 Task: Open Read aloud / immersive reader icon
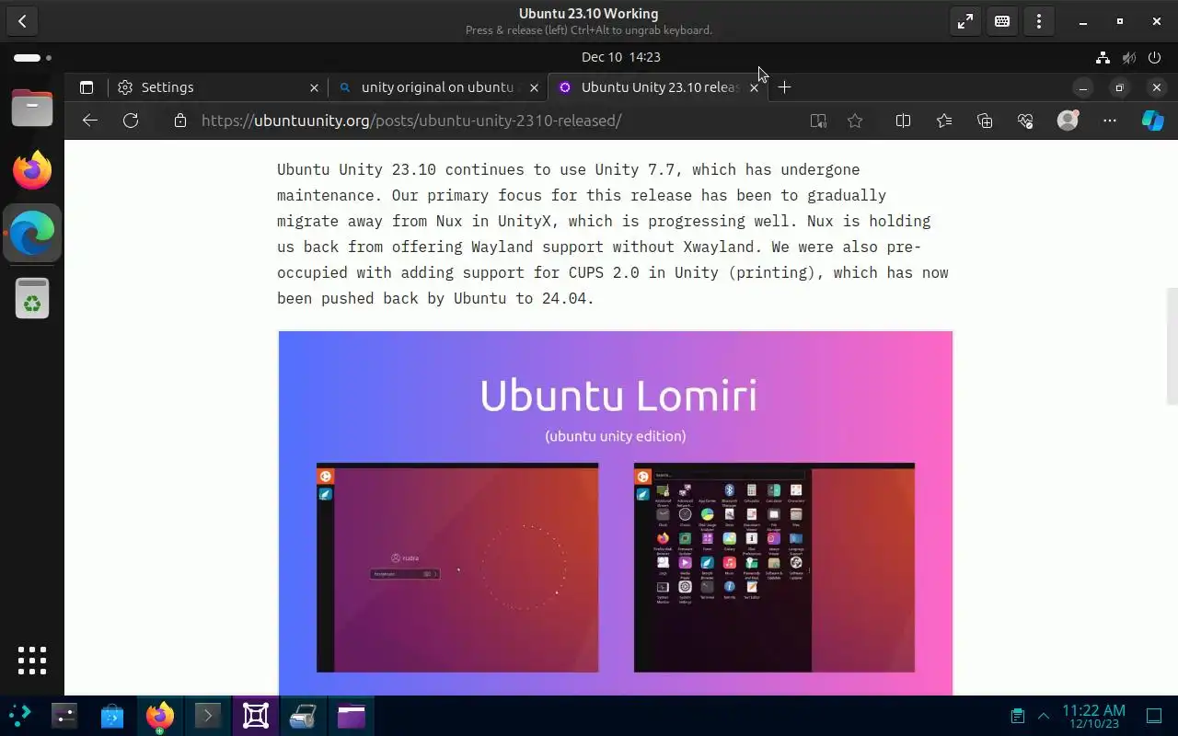pyautogui.click(x=818, y=121)
